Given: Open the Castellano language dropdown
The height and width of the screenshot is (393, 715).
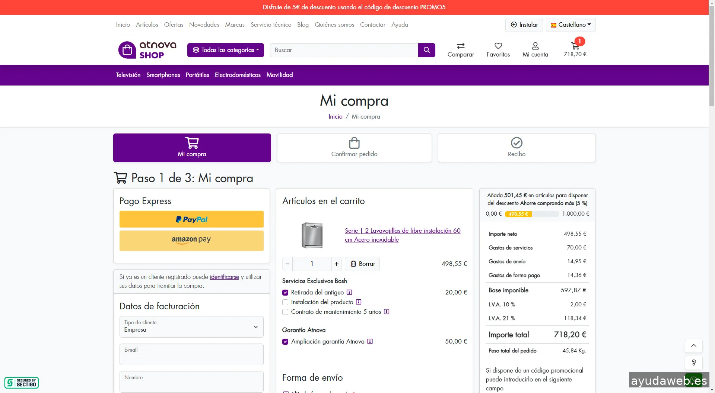Looking at the screenshot, I should tap(571, 25).
